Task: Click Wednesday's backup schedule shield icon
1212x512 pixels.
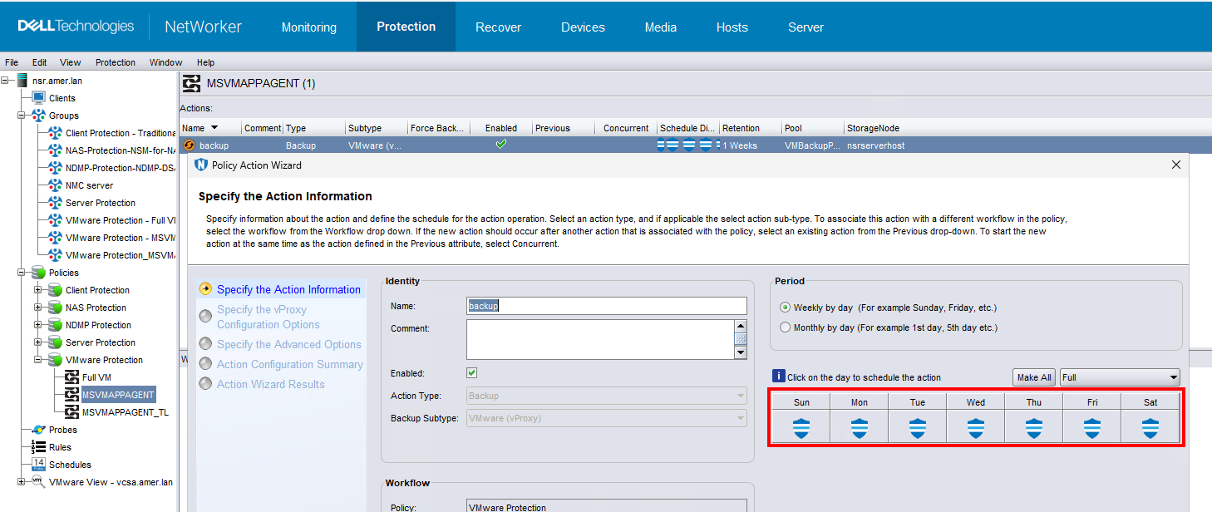Action: tap(975, 429)
